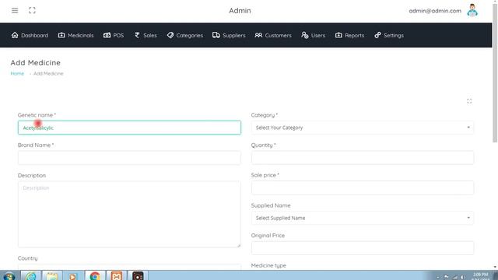Click the Add Medicine breadcrumb text

(x=48, y=73)
